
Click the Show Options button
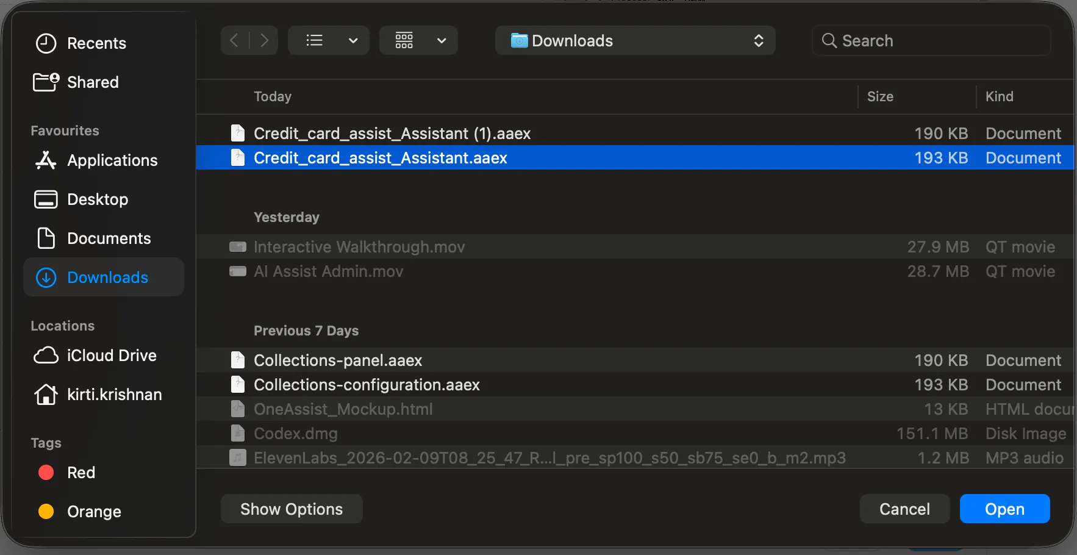click(292, 509)
